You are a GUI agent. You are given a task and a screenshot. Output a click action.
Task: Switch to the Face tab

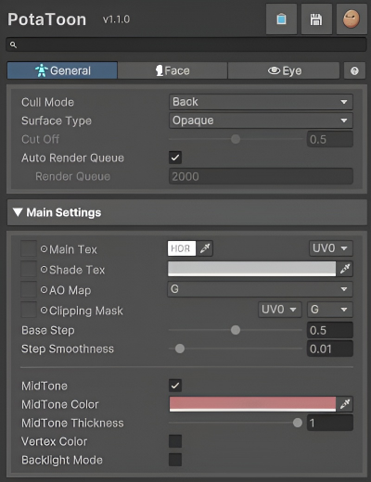173,70
